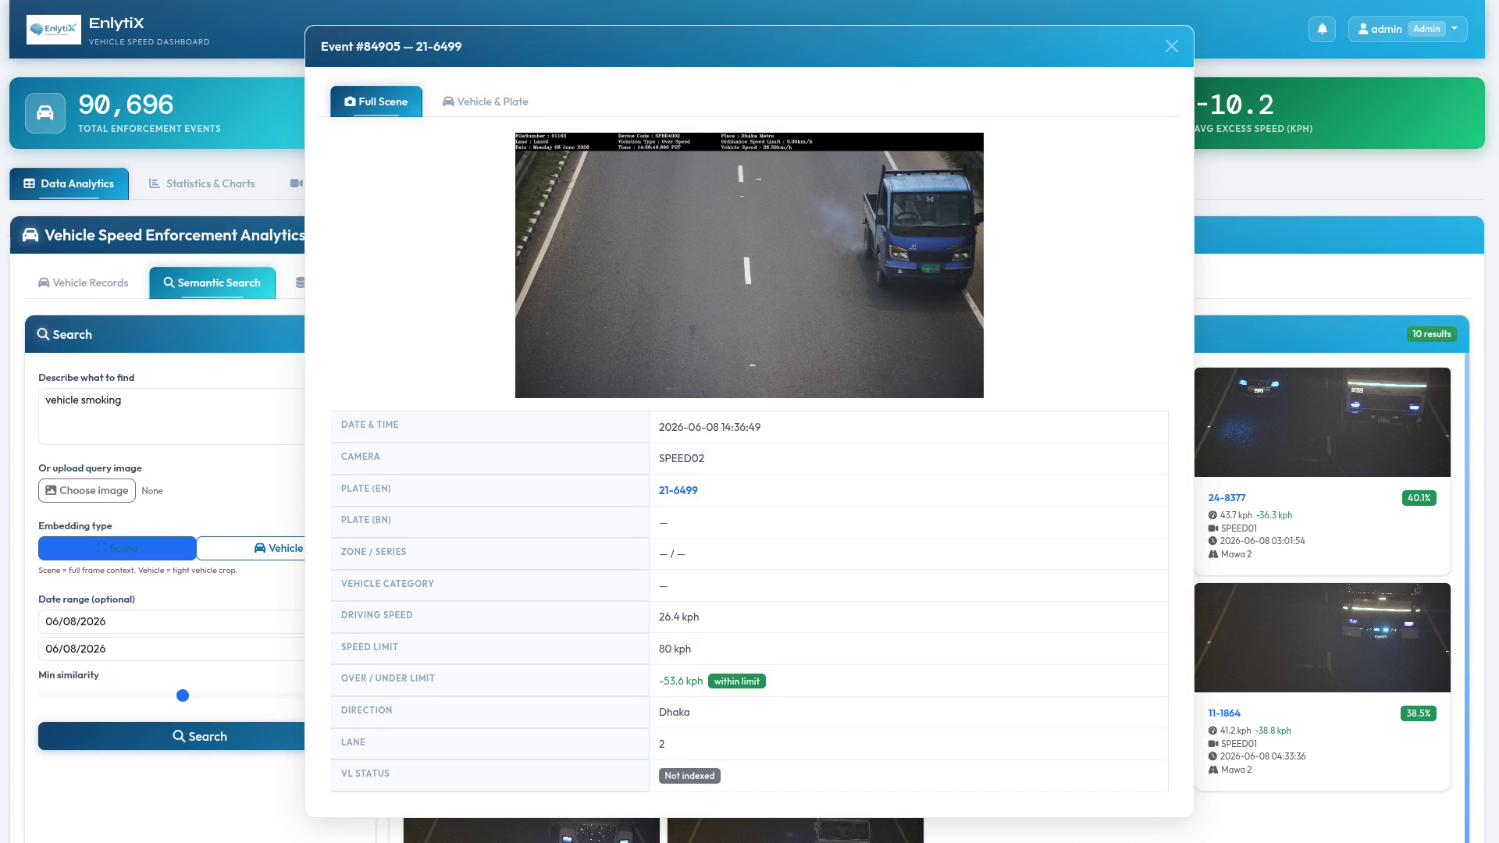Click the 'Not indexed' status badge
Viewport: 1499px width, 843px height.
[689, 776]
